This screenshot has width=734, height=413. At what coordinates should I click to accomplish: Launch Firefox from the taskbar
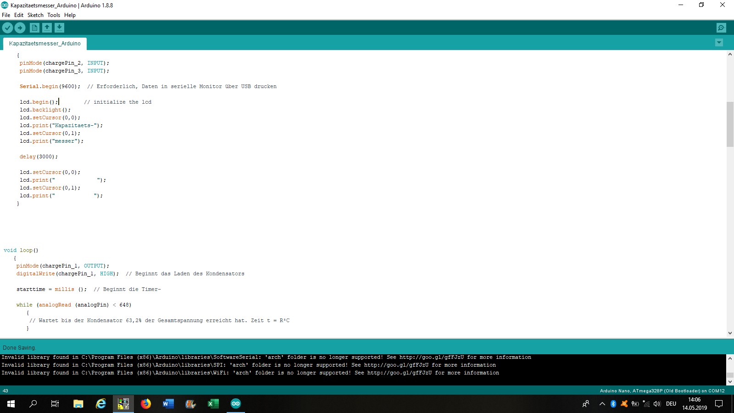point(146,404)
